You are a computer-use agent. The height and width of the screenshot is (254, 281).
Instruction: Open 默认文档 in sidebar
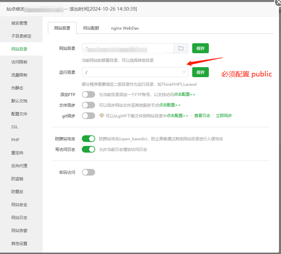coord(19,101)
